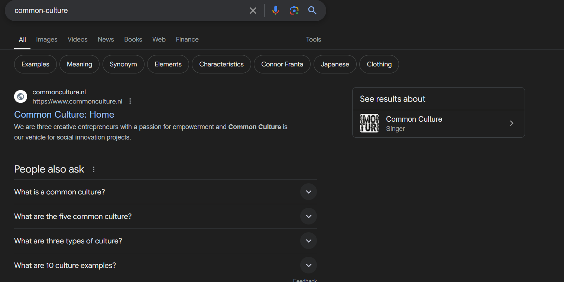This screenshot has width=564, height=282.
Task: Switch to the Web tab
Action: tap(159, 39)
